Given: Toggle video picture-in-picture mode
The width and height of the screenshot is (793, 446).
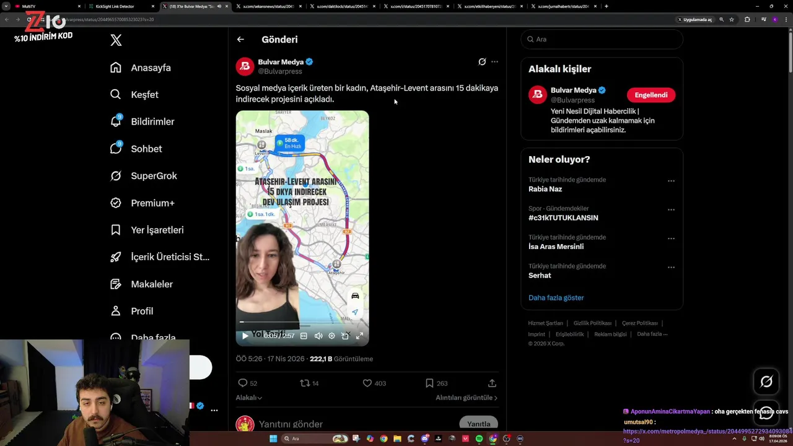Looking at the screenshot, I should click(x=345, y=336).
